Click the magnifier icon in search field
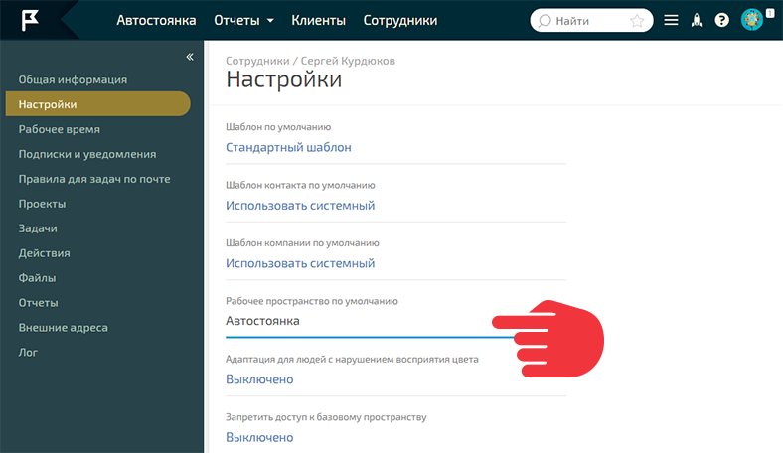783x453 pixels. (x=544, y=21)
